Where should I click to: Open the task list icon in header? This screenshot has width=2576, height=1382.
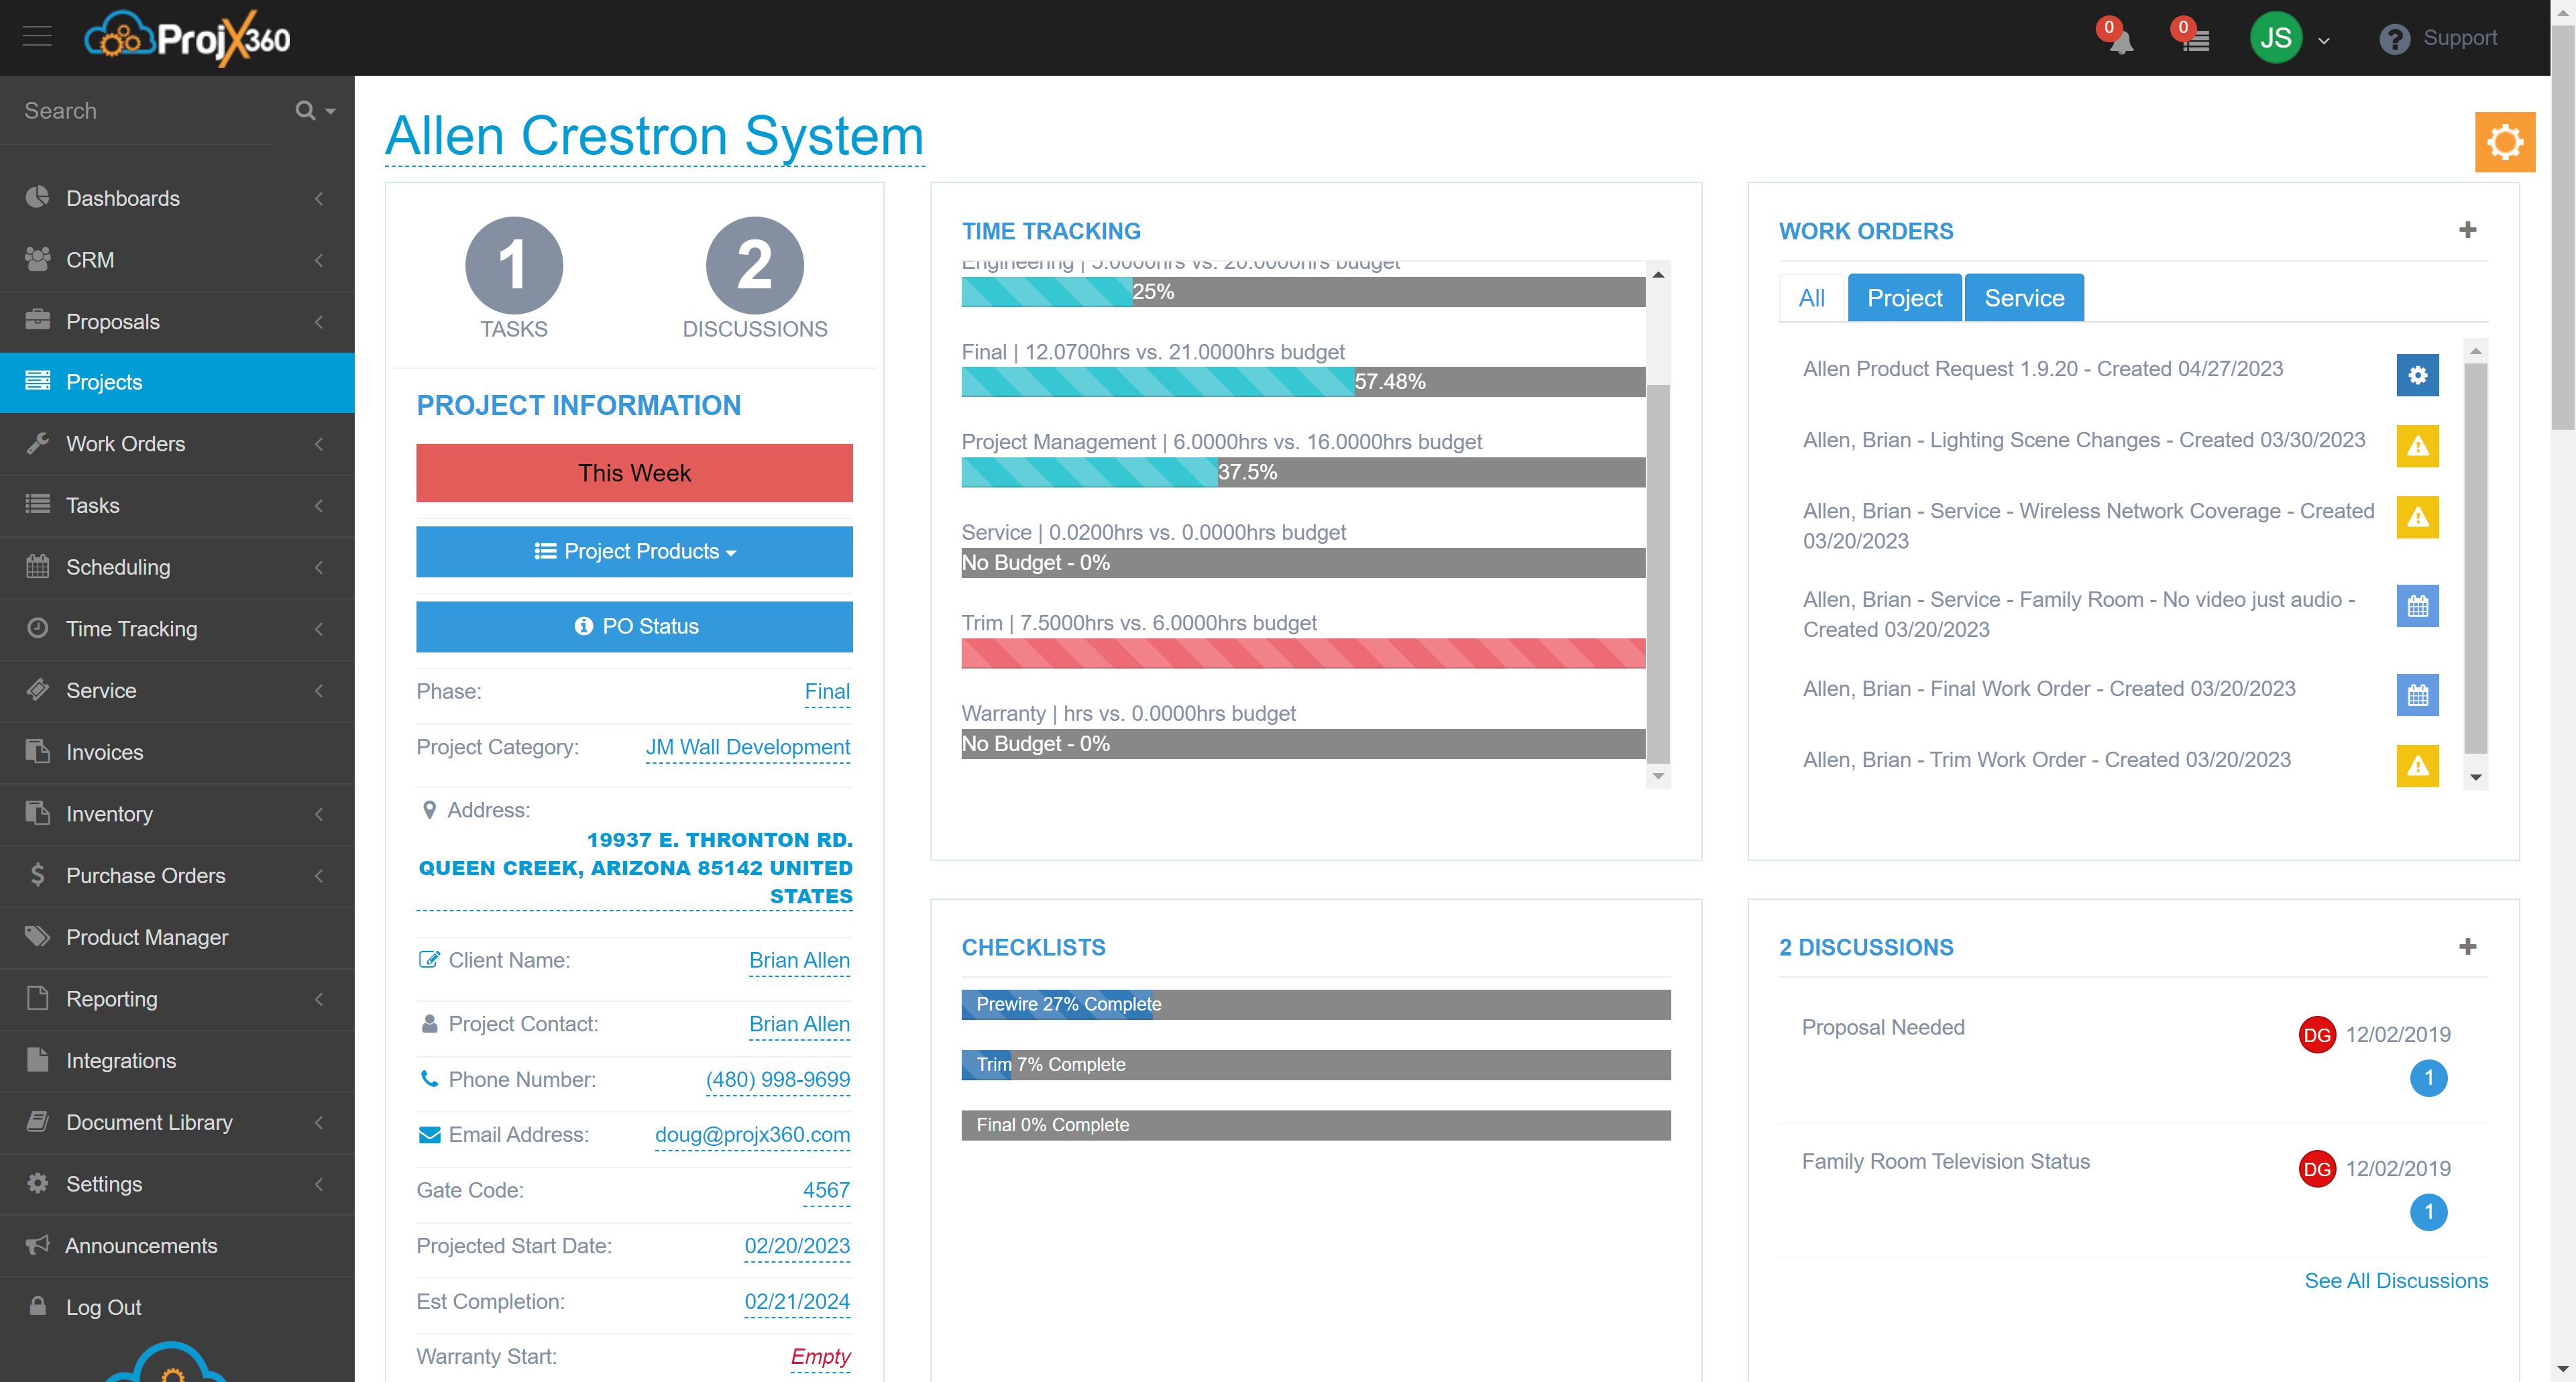pos(2195,40)
